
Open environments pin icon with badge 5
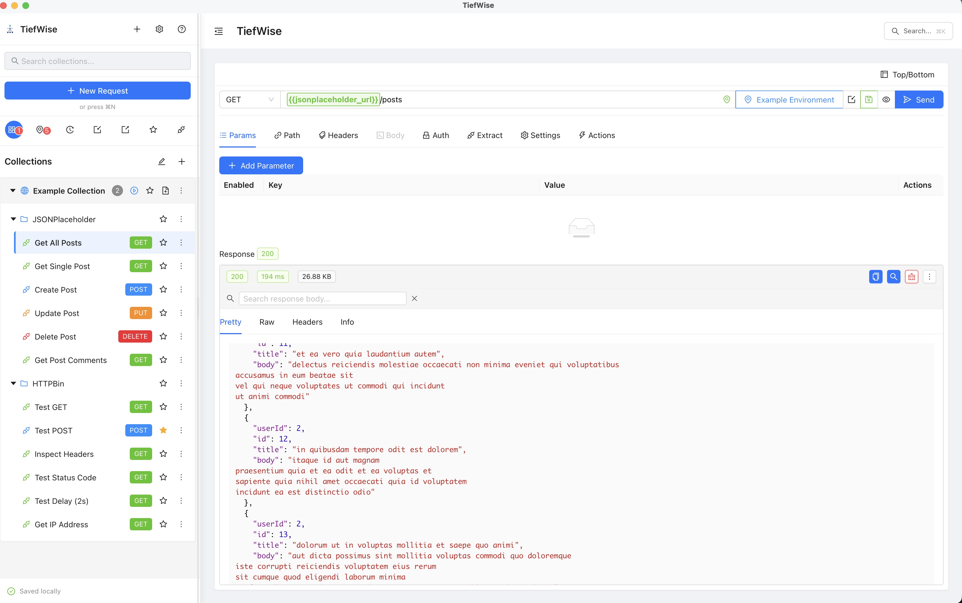point(43,130)
